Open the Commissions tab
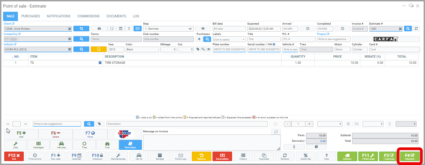Screen dimensions: 425x165 click(88, 16)
